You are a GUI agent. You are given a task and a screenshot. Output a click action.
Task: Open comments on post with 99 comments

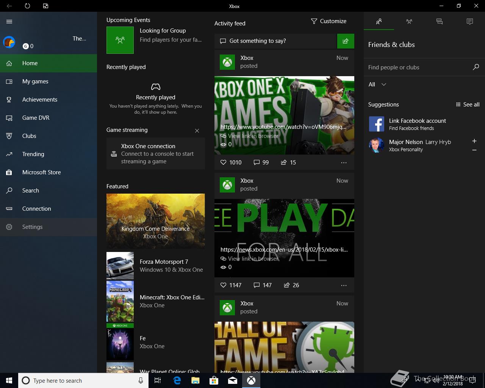click(x=261, y=162)
